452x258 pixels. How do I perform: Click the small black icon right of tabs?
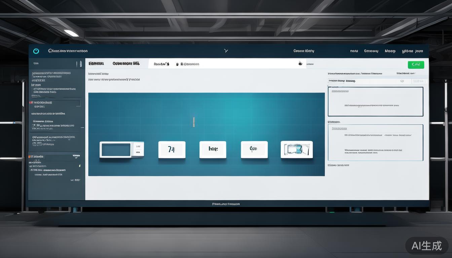point(300,63)
